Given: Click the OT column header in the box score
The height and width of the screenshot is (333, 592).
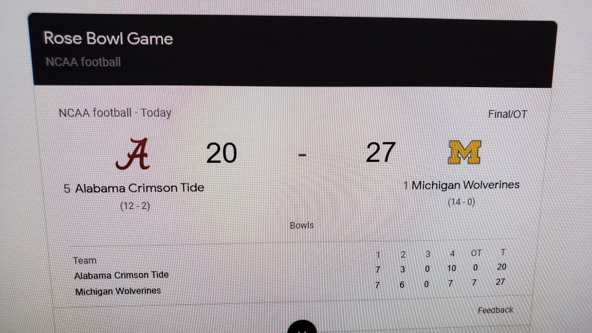Looking at the screenshot, I should pyautogui.click(x=476, y=253).
